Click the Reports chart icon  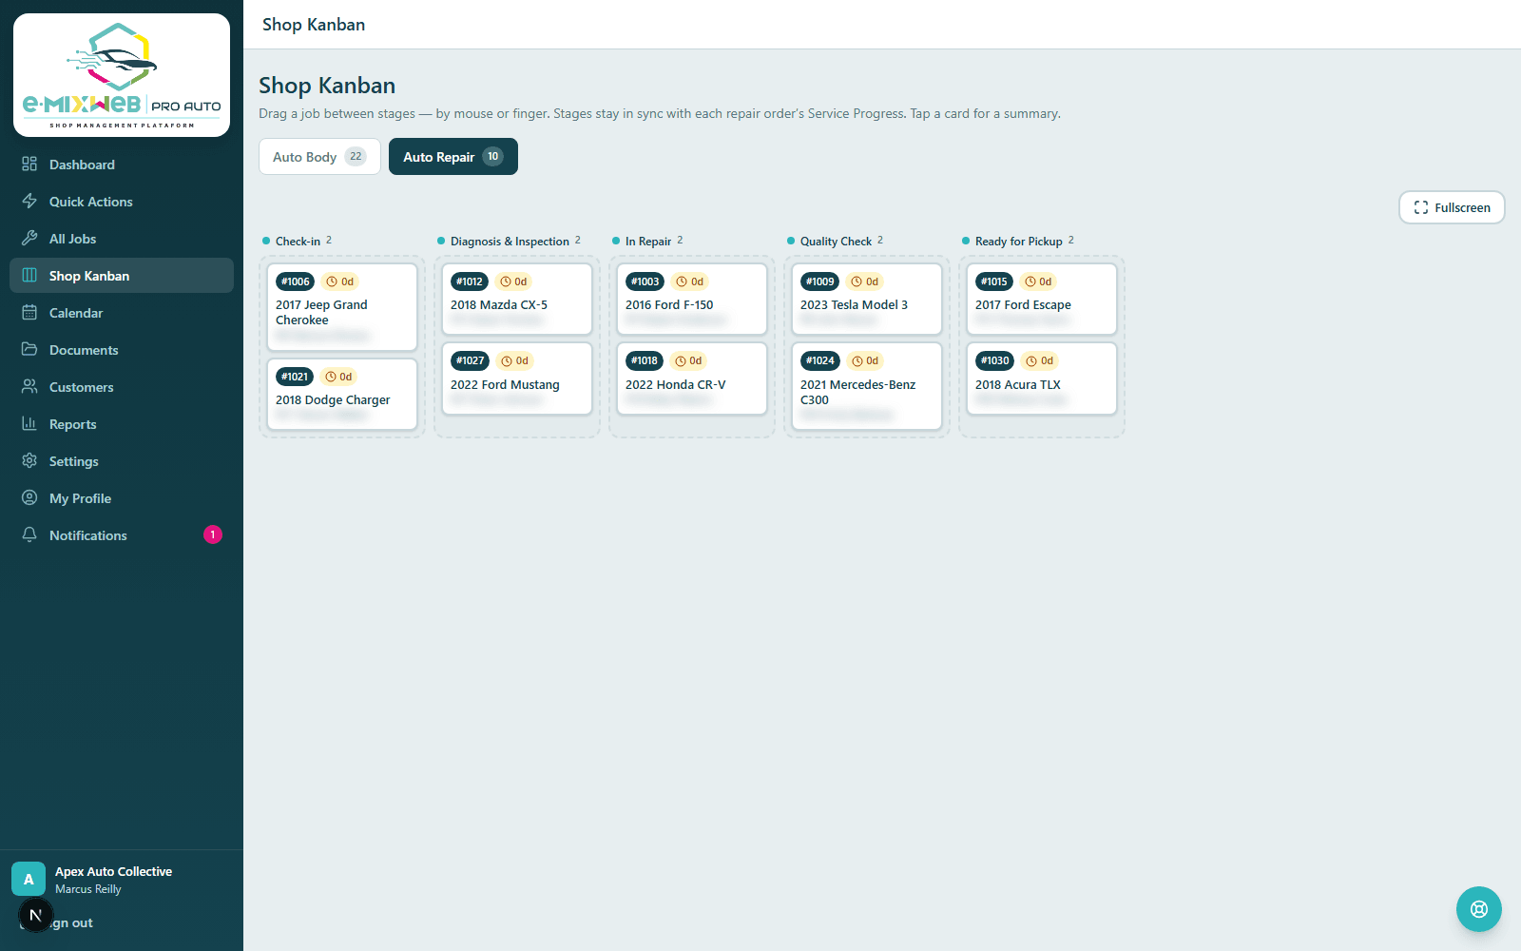[x=29, y=424]
